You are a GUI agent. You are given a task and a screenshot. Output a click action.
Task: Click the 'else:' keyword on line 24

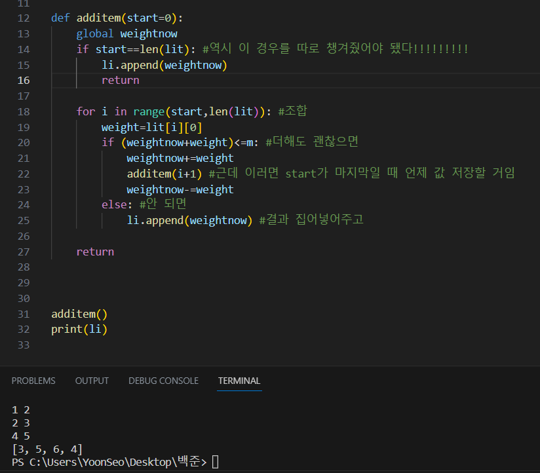[117, 205]
